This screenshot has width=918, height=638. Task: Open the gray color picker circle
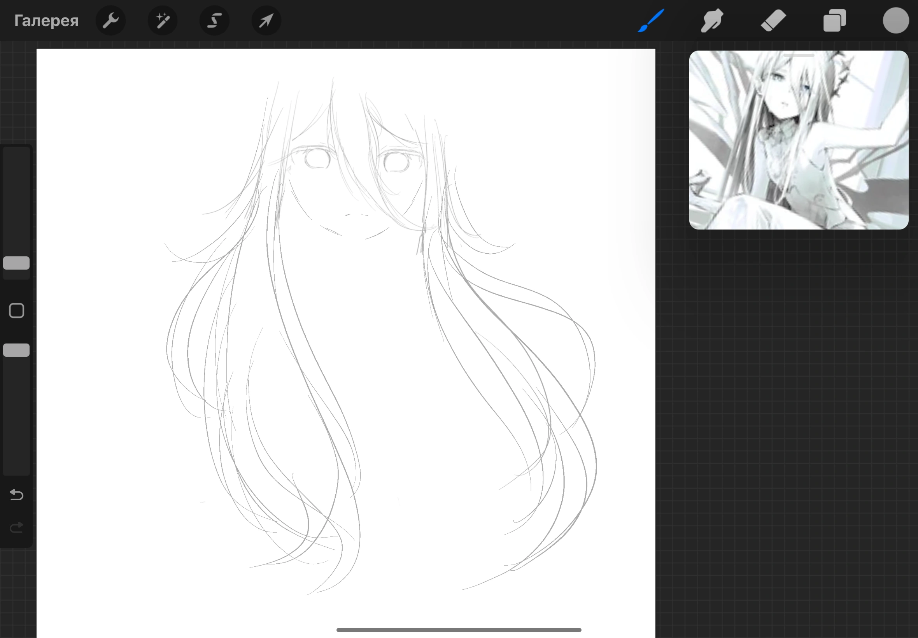(895, 20)
